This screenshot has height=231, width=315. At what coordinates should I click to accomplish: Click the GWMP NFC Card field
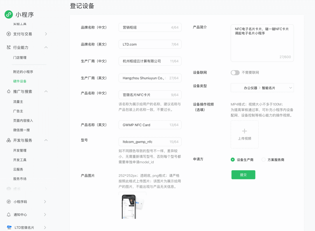[150, 125]
